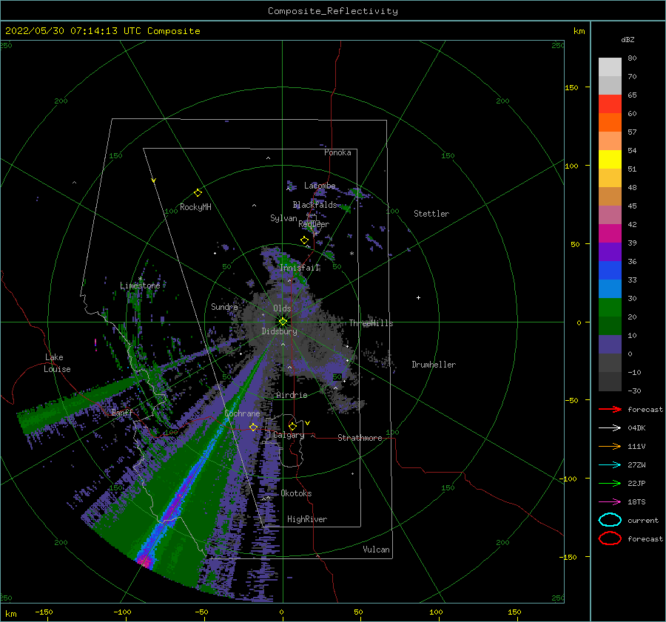666x622 pixels.
Task: Click the RedDeer city label
Action: click(314, 224)
